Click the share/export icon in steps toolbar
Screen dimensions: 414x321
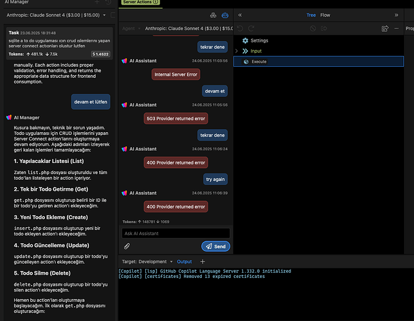[385, 28]
